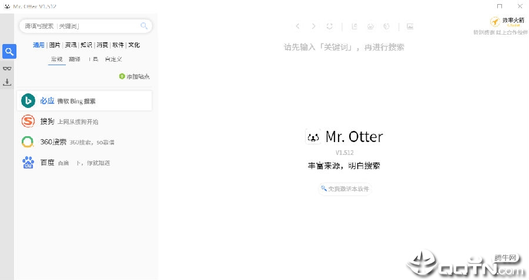The width and height of the screenshot is (529, 280).
Task: Select the 资讯 category tab
Action: pos(71,45)
